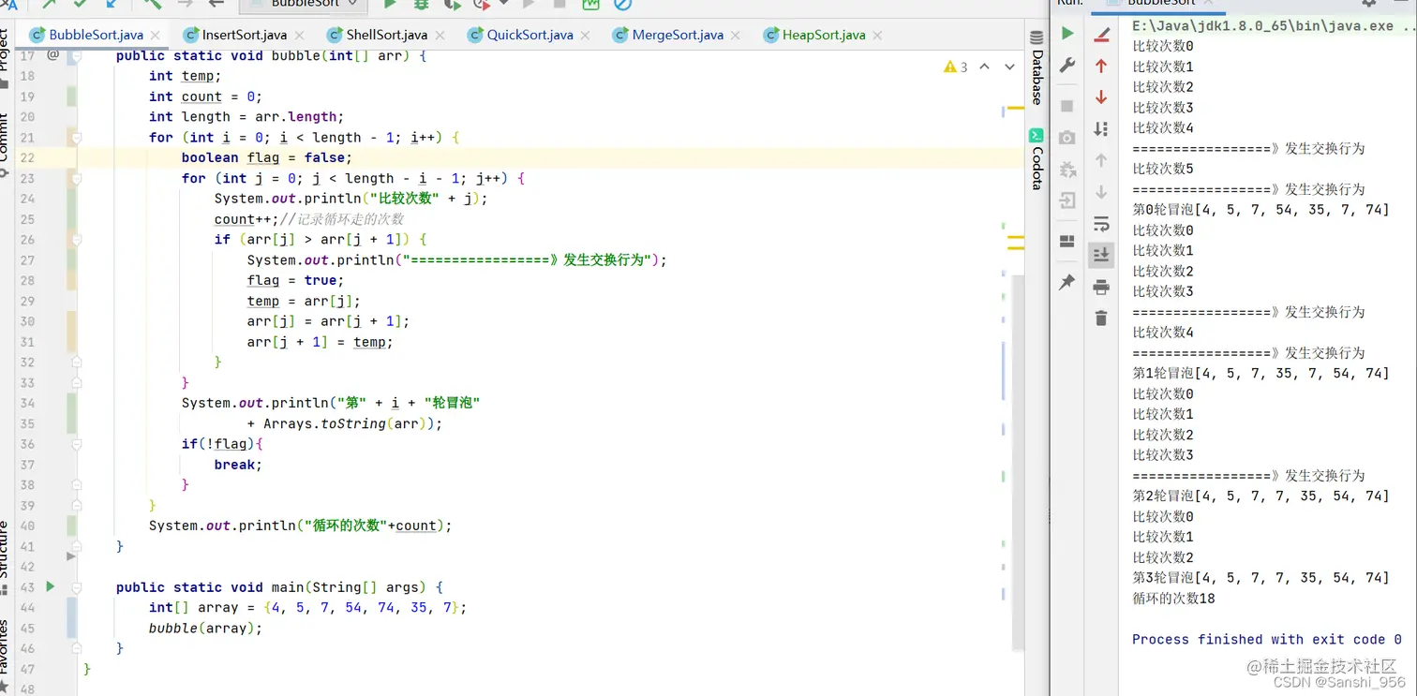Click the gray Stop square in the Run panel

[1066, 106]
